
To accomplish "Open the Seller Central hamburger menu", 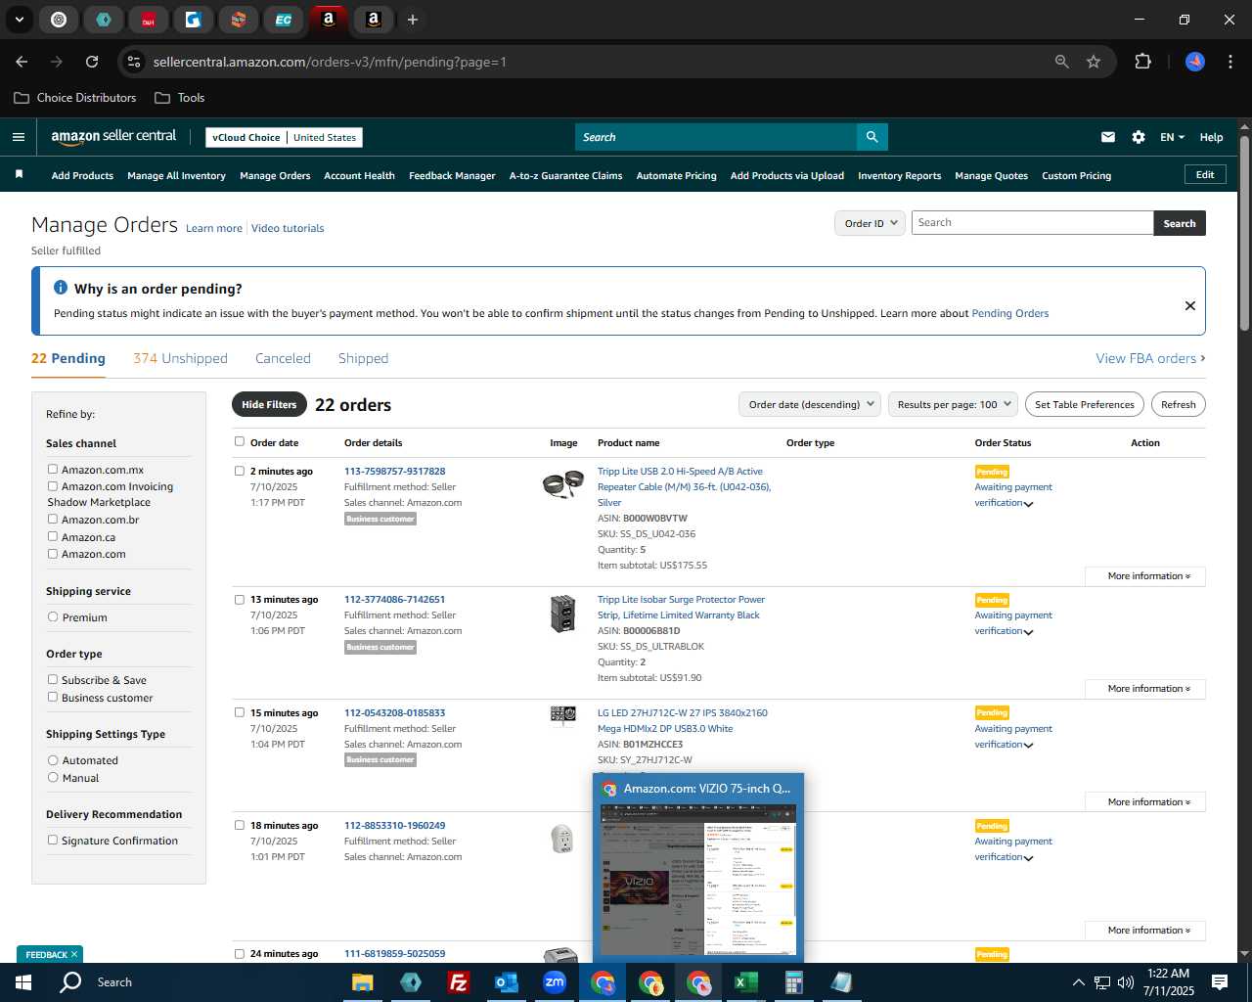I will tap(18, 137).
